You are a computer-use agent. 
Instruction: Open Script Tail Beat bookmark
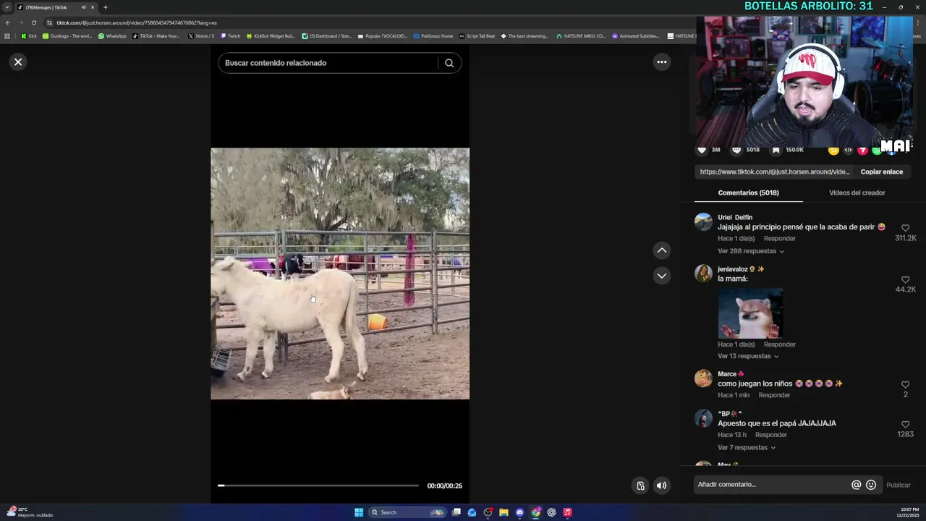tap(477, 36)
